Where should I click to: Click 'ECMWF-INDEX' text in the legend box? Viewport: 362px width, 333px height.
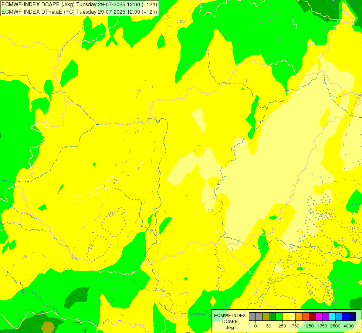coord(230,316)
